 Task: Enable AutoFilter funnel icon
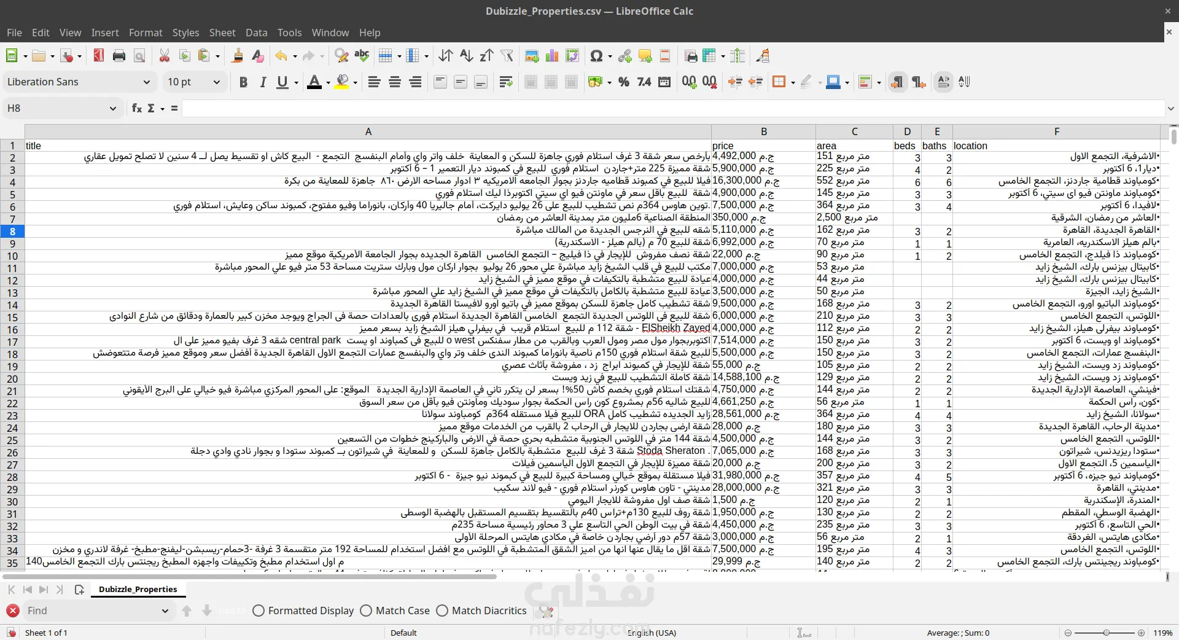(x=507, y=56)
